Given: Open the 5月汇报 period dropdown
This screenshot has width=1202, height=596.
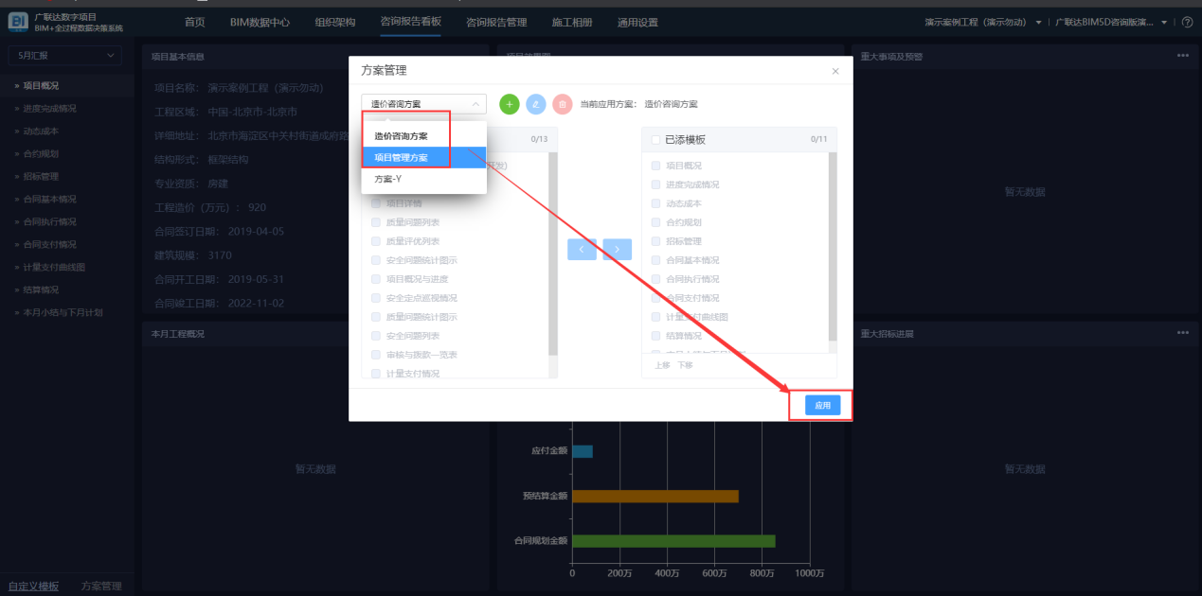Looking at the screenshot, I should [x=66, y=56].
